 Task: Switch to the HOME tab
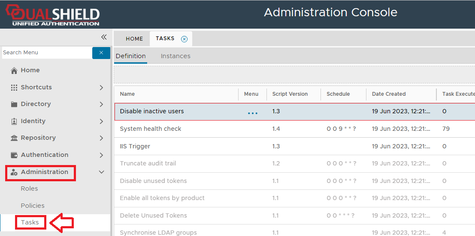coord(134,39)
